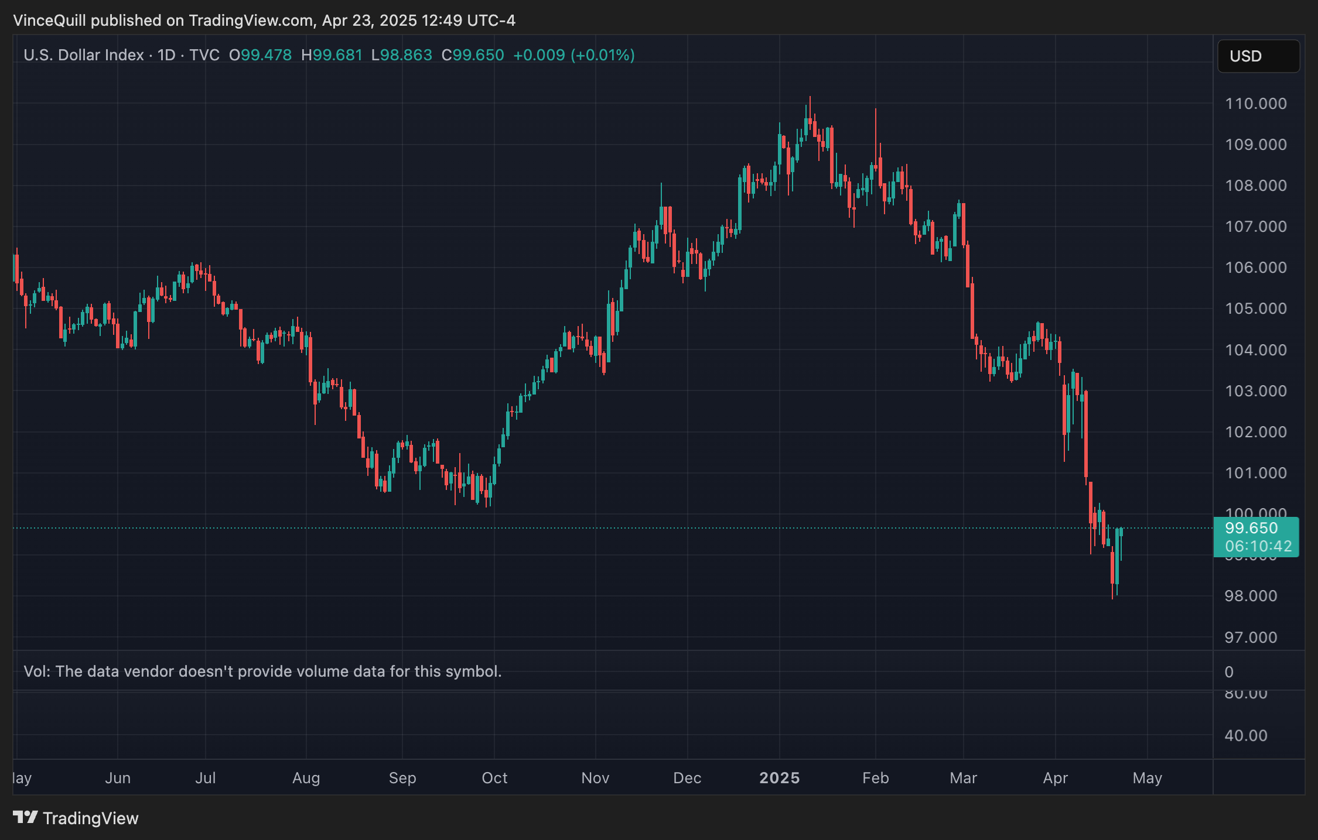Click the U.S. Dollar Index symbol title
This screenshot has height=840, width=1318.
83,55
